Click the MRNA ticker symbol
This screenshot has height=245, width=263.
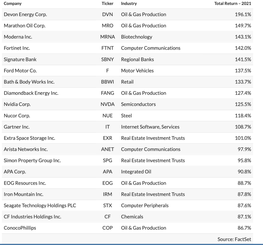tap(108, 37)
